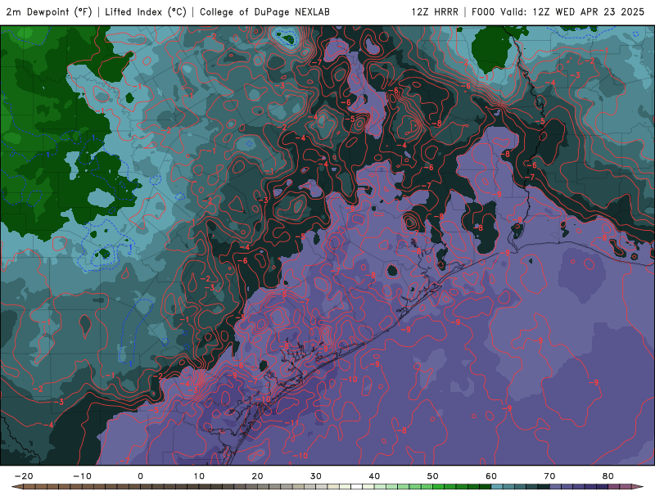Select the "College of DuPage NEXLAB" text
Image resolution: width=655 pixels, height=491 pixels.
264,12
